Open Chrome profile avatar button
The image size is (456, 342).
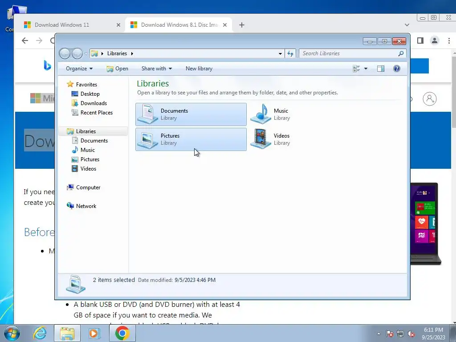pyautogui.click(x=435, y=41)
